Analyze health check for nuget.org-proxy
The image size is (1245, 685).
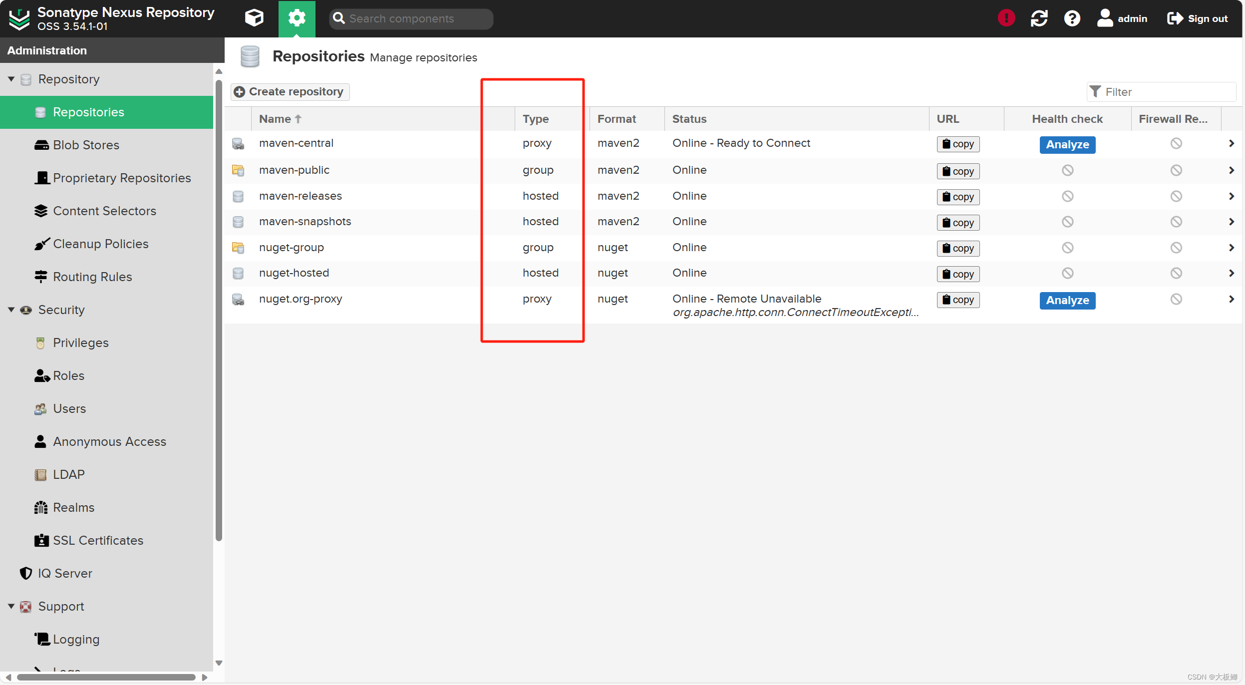[x=1067, y=301]
